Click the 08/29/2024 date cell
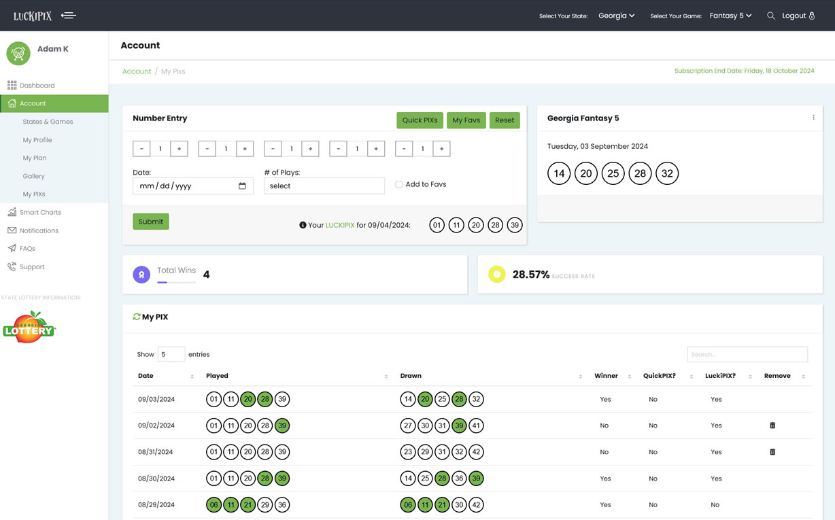Screen dimensions: 835x520 [156, 505]
